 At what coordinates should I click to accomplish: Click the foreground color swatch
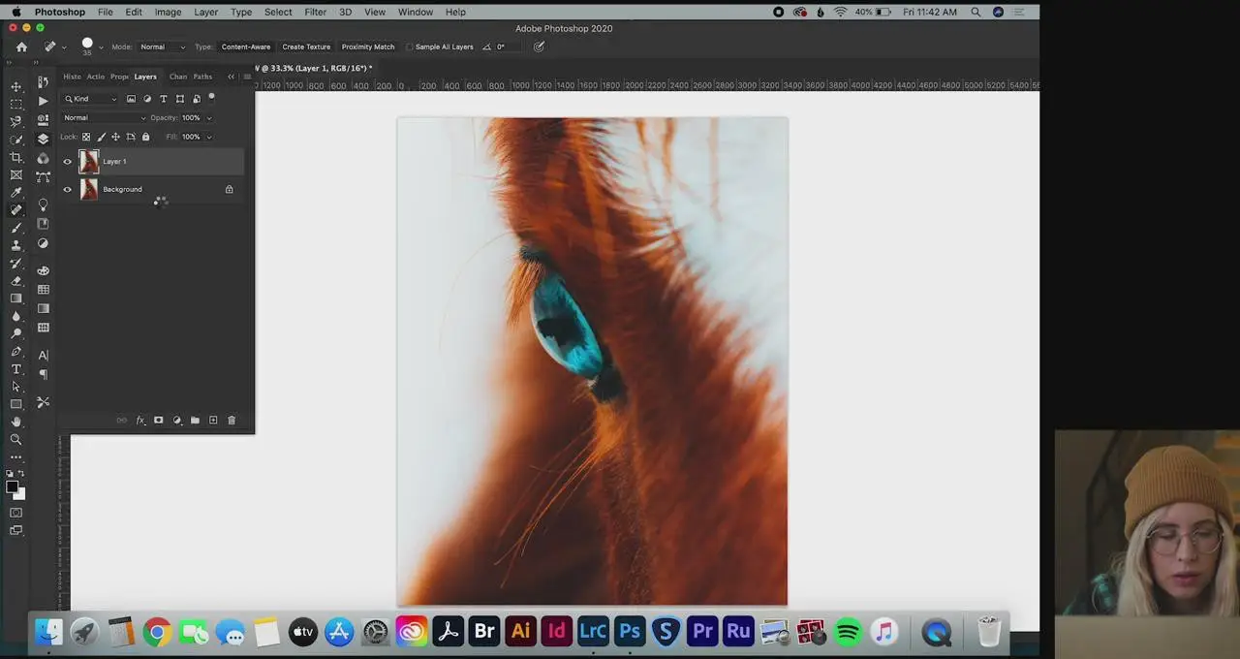click(x=12, y=486)
